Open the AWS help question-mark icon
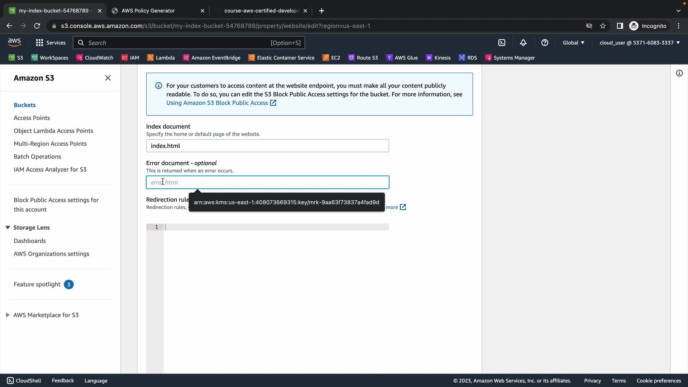Viewport: 688px width, 387px height. pyautogui.click(x=545, y=43)
